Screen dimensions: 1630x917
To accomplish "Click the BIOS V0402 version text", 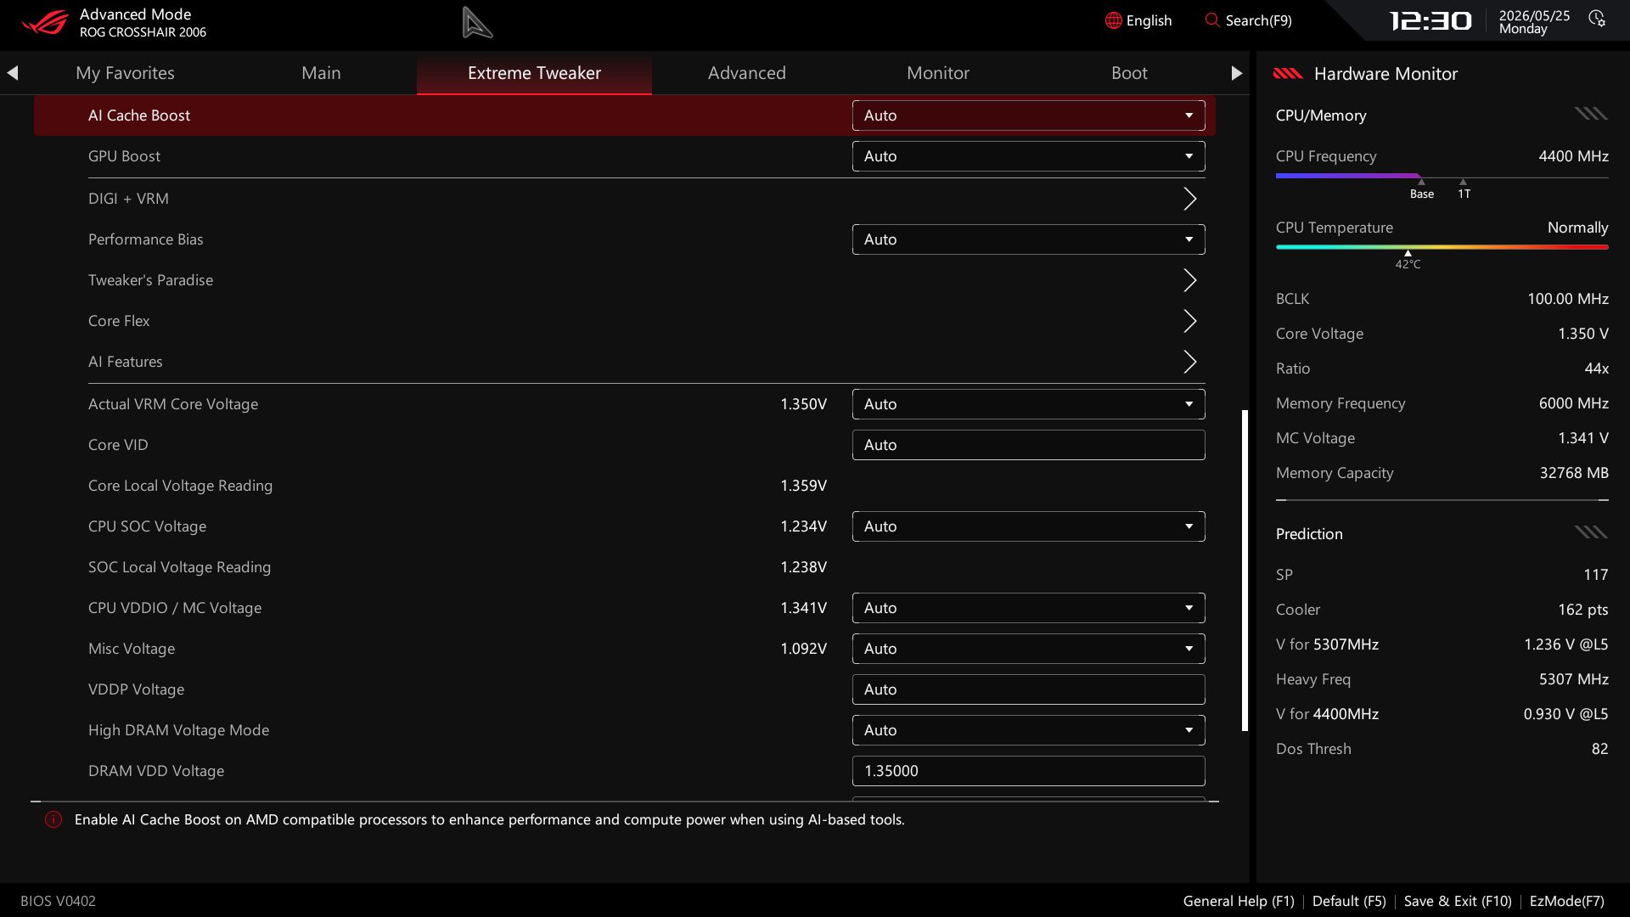I will [x=58, y=901].
